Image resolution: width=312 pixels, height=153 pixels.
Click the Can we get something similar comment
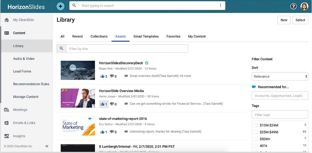coord(176,104)
